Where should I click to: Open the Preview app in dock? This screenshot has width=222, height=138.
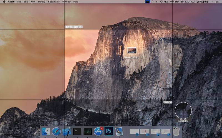119,131
